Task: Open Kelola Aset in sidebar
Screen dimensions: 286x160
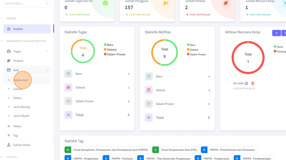Action: (27, 80)
